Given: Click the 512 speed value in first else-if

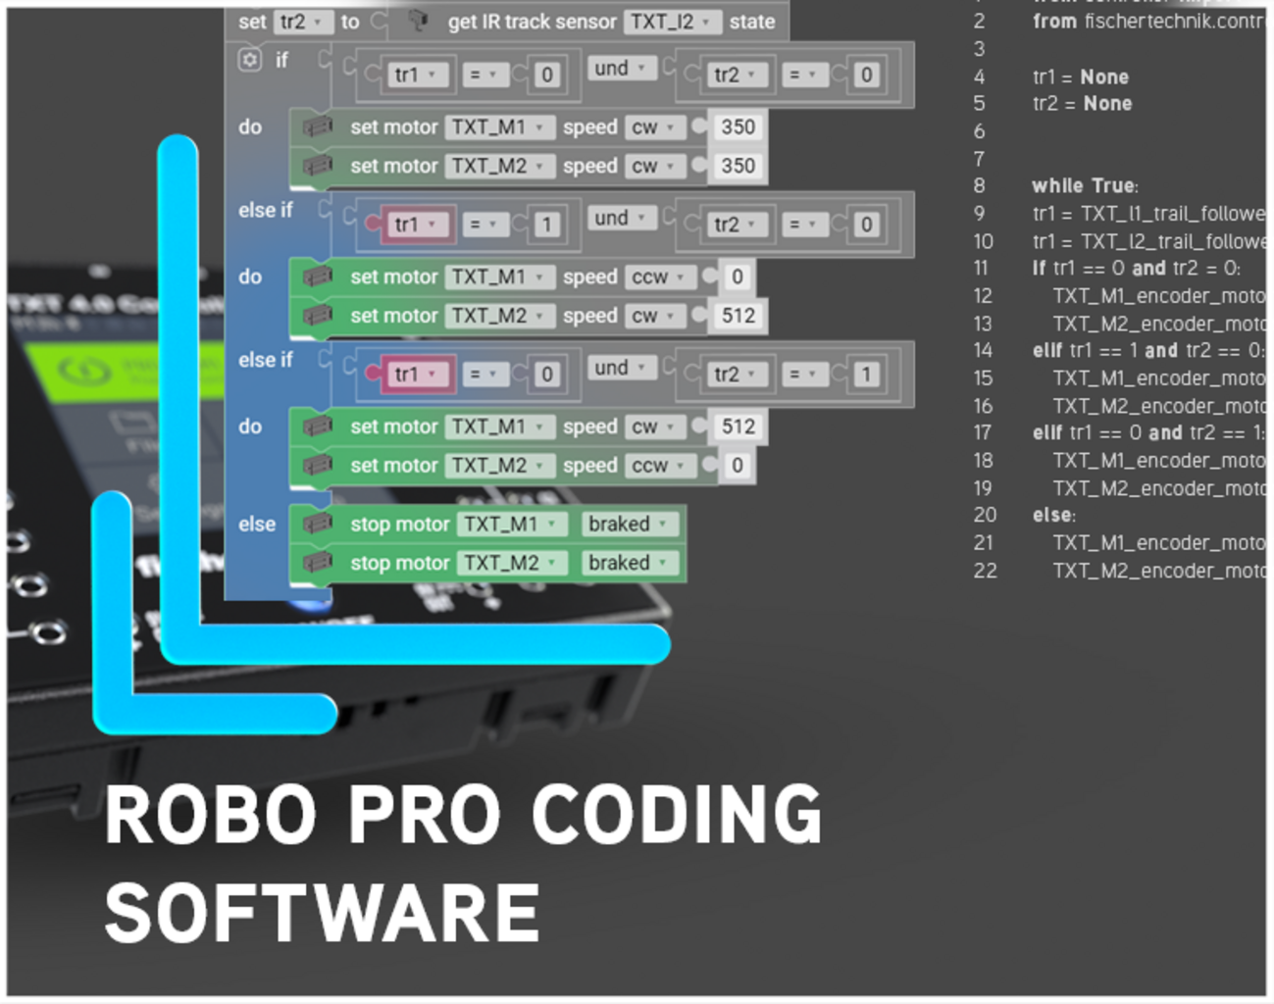Looking at the screenshot, I should click(738, 316).
